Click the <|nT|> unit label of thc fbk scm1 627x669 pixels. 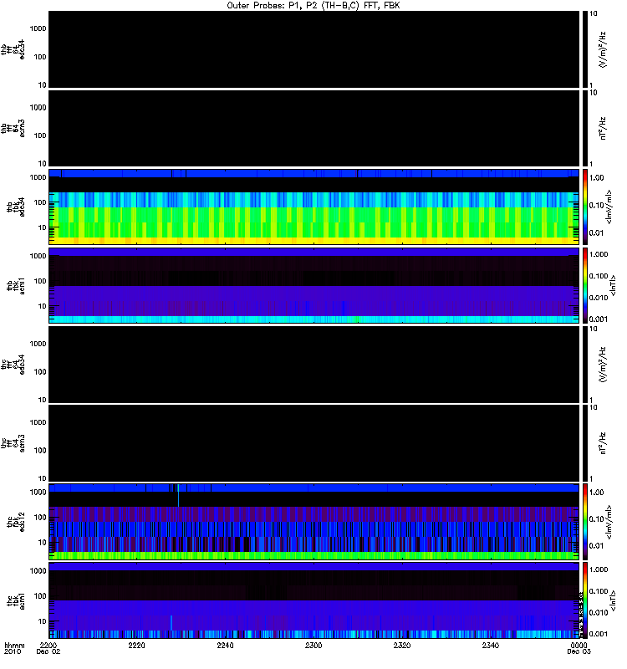614,600
